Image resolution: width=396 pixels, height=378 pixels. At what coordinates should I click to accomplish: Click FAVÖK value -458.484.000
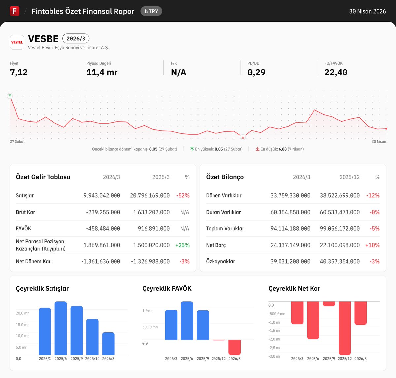(x=103, y=228)
